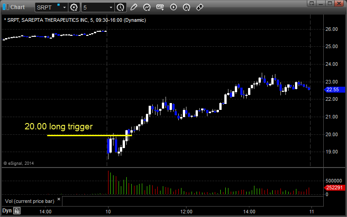
Task: Click the 500000 volume axis label
Action: [334, 181]
